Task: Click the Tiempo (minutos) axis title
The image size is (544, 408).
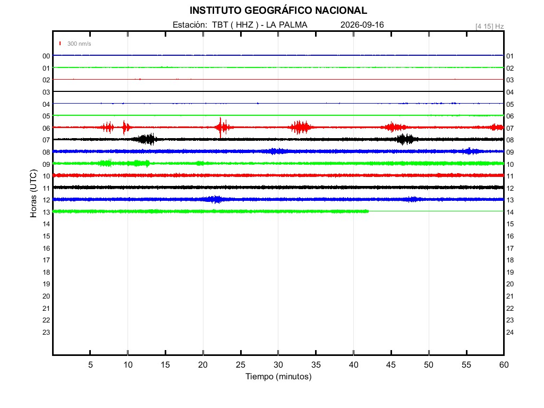Action: [x=278, y=377]
